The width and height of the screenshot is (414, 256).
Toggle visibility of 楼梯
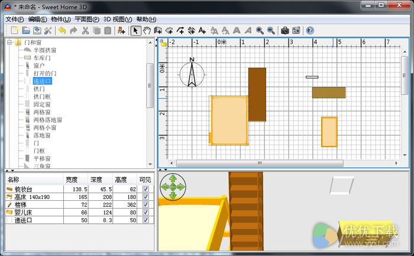145,204
